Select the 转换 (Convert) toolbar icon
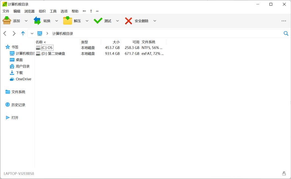The width and height of the screenshot is (291, 179). (37, 20)
